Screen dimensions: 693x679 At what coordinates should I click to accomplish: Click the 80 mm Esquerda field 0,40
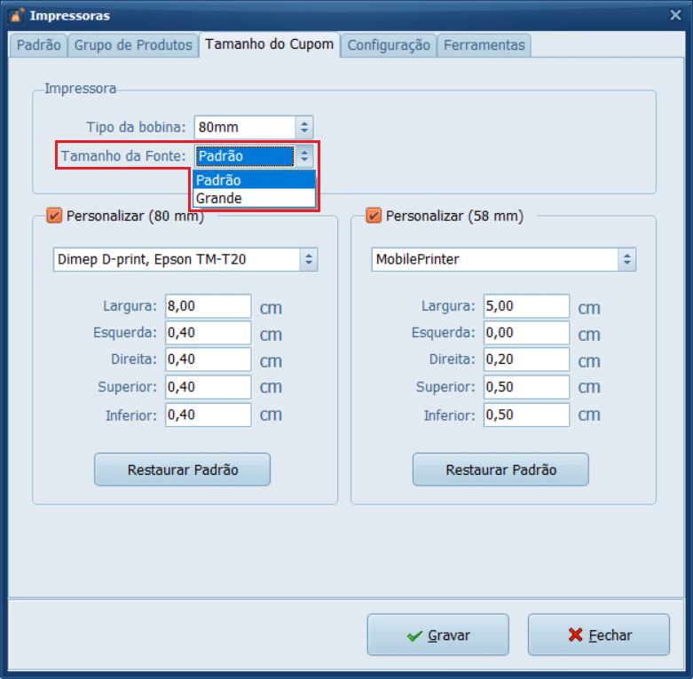point(209,333)
